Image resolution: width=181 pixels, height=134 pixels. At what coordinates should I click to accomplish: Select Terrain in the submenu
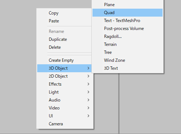tap(128, 44)
